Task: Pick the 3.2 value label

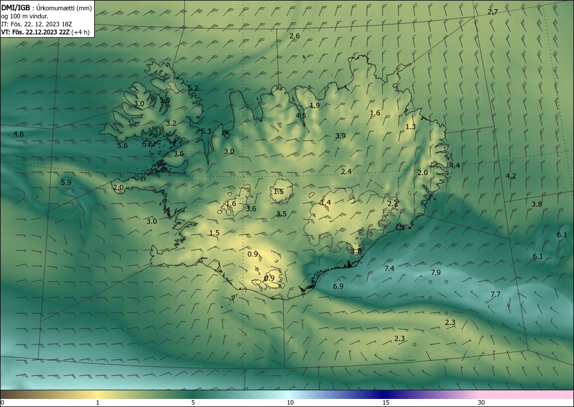Action: (171, 123)
